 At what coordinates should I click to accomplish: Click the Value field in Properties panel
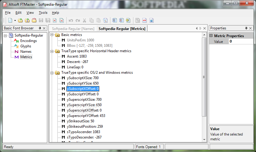click(241, 41)
